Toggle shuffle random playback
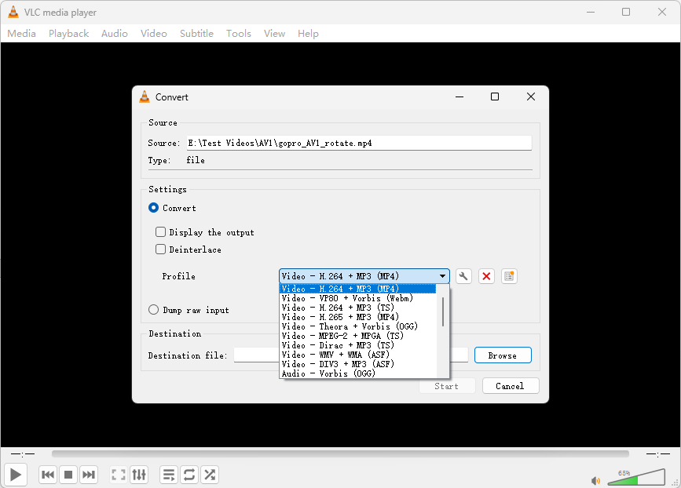This screenshot has width=681, height=488. pyautogui.click(x=210, y=475)
